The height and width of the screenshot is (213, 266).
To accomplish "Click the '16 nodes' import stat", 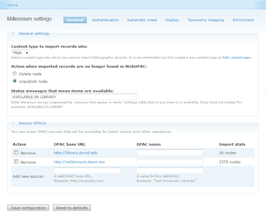I will click(x=227, y=153).
